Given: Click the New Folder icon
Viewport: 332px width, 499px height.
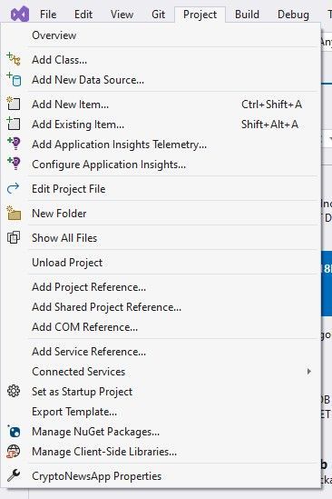Looking at the screenshot, I should 14,213.
